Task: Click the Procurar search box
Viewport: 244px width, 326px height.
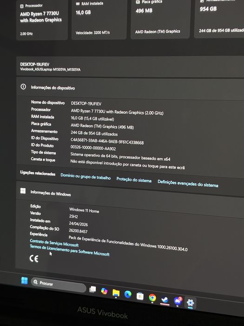Action: point(59,285)
